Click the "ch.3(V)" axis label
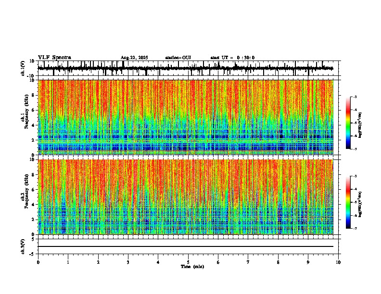The image size is (381, 294). (23, 246)
